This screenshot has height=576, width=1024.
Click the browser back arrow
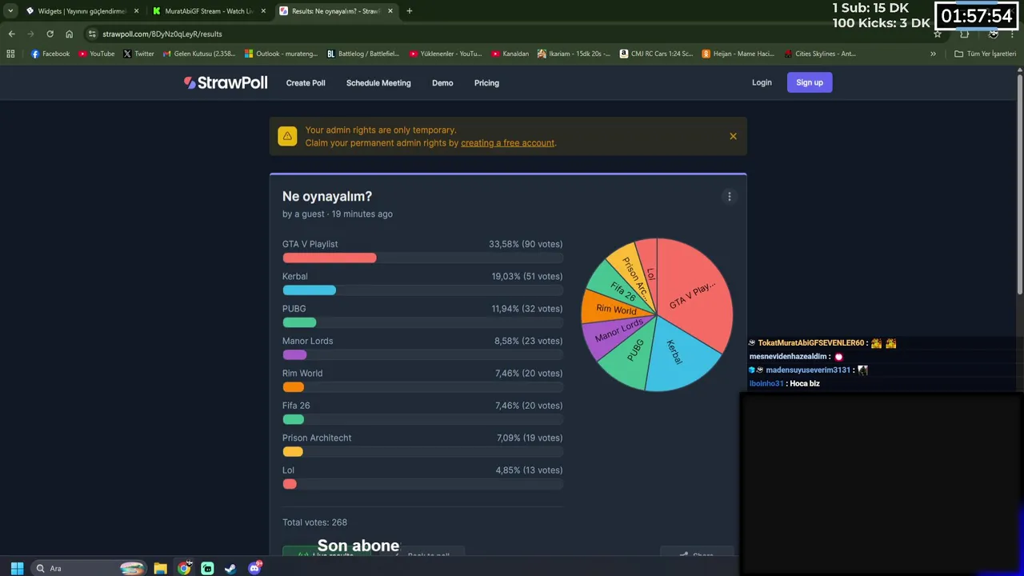pyautogui.click(x=11, y=34)
